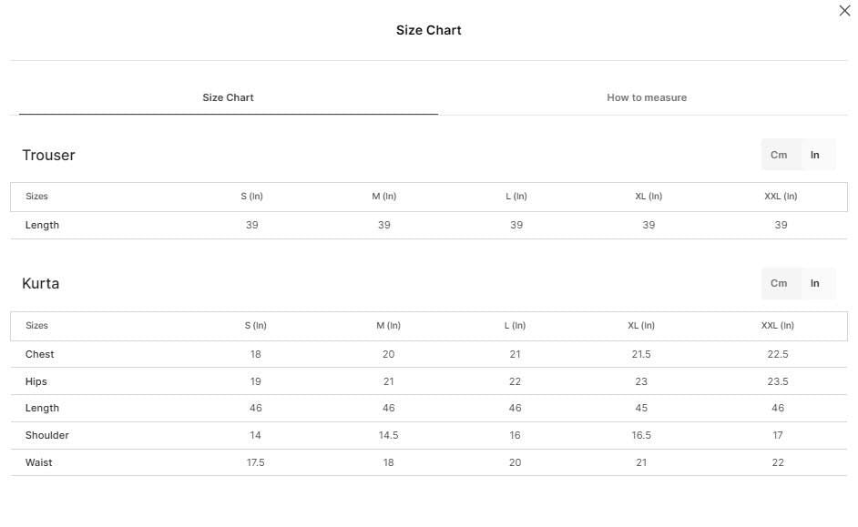Click the Kurta XL (In) column header

tap(641, 325)
